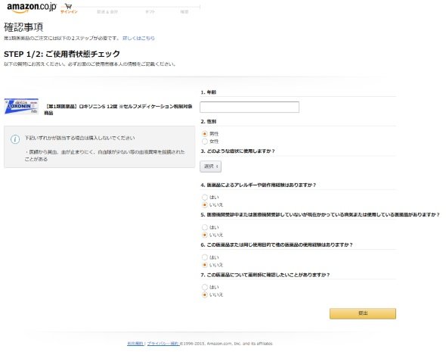Select 女性 radio under question 2
Screen dimensions: 446x352
(205, 142)
